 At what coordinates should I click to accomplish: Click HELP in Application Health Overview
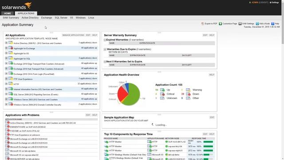coord(212,75)
